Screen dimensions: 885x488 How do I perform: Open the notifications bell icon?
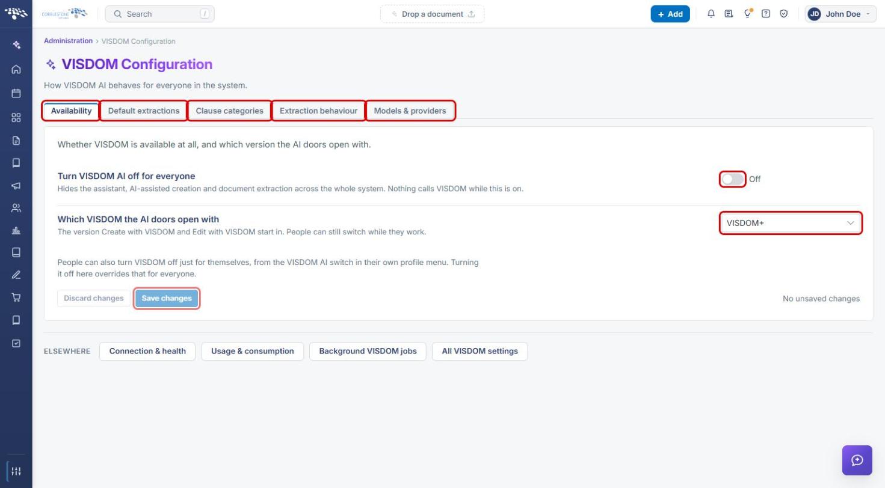tap(711, 14)
